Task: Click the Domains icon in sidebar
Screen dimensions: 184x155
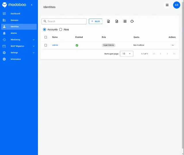Action: click(4, 20)
